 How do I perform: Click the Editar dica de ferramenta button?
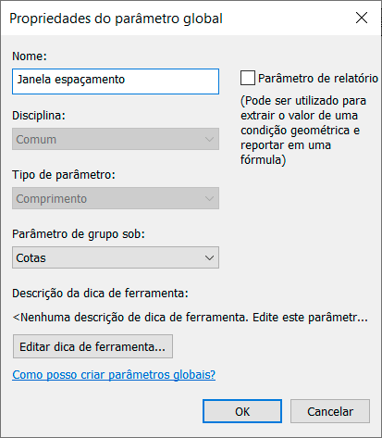tap(92, 346)
